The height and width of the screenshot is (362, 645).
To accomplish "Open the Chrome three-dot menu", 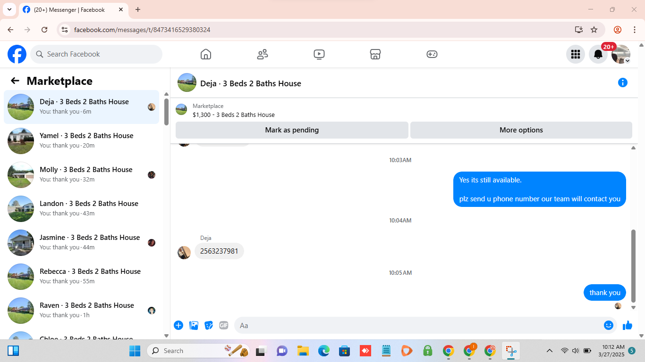I will [635, 30].
